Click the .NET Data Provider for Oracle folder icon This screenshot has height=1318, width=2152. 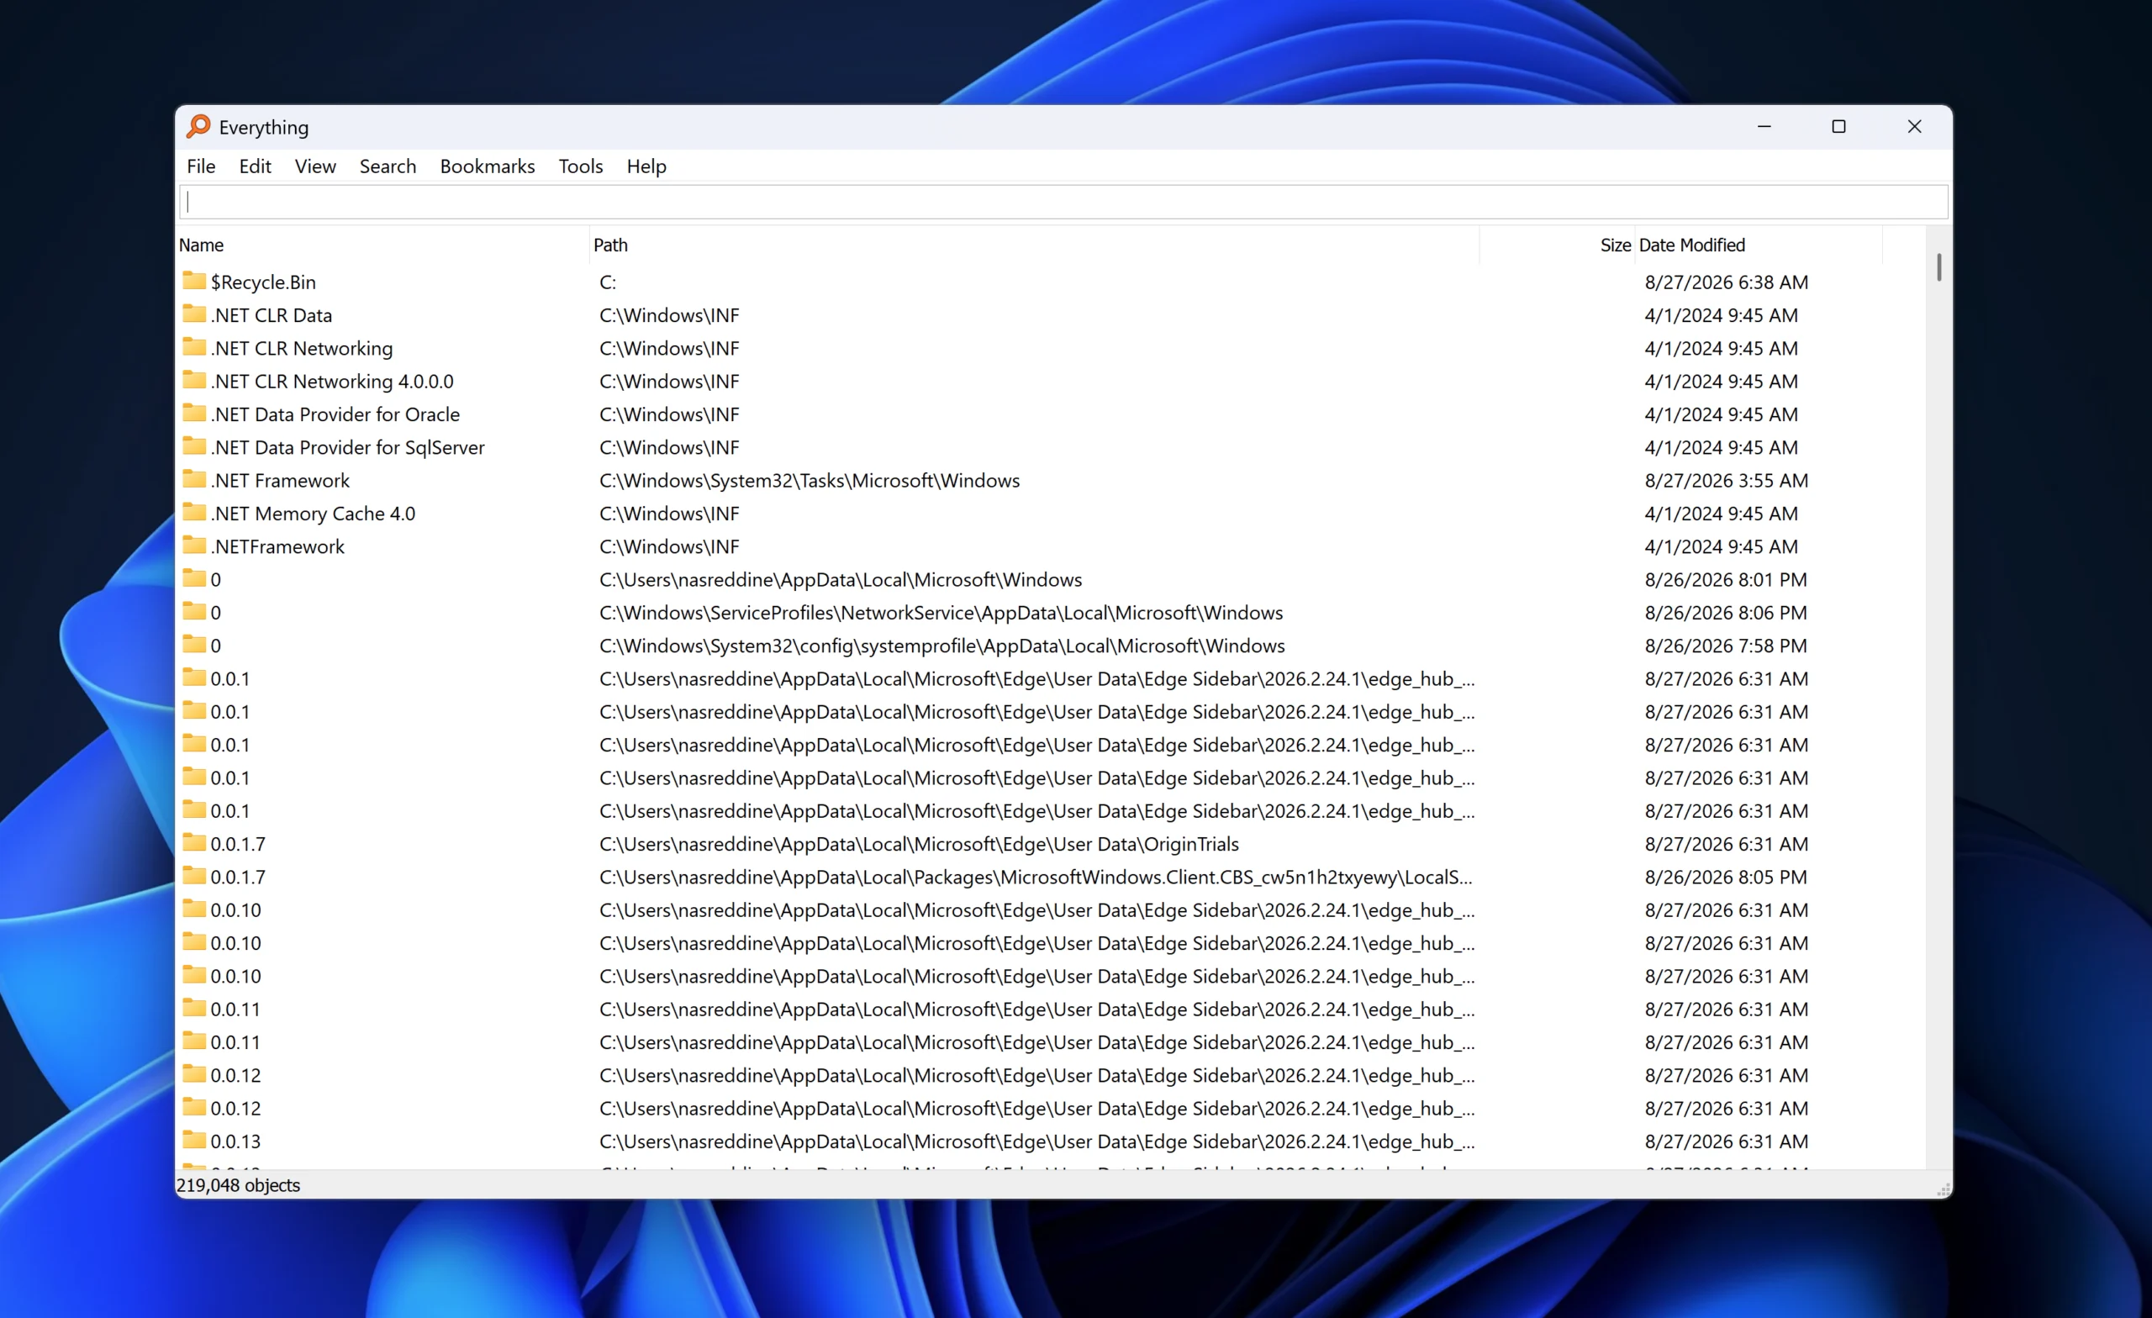[194, 413]
